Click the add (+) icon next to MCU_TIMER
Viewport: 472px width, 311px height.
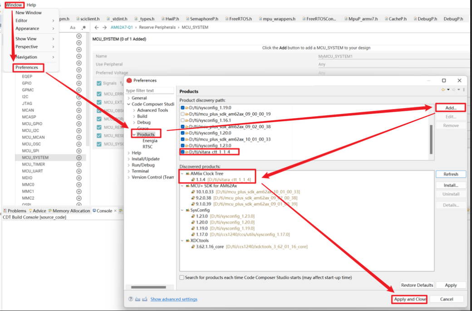pos(79,164)
